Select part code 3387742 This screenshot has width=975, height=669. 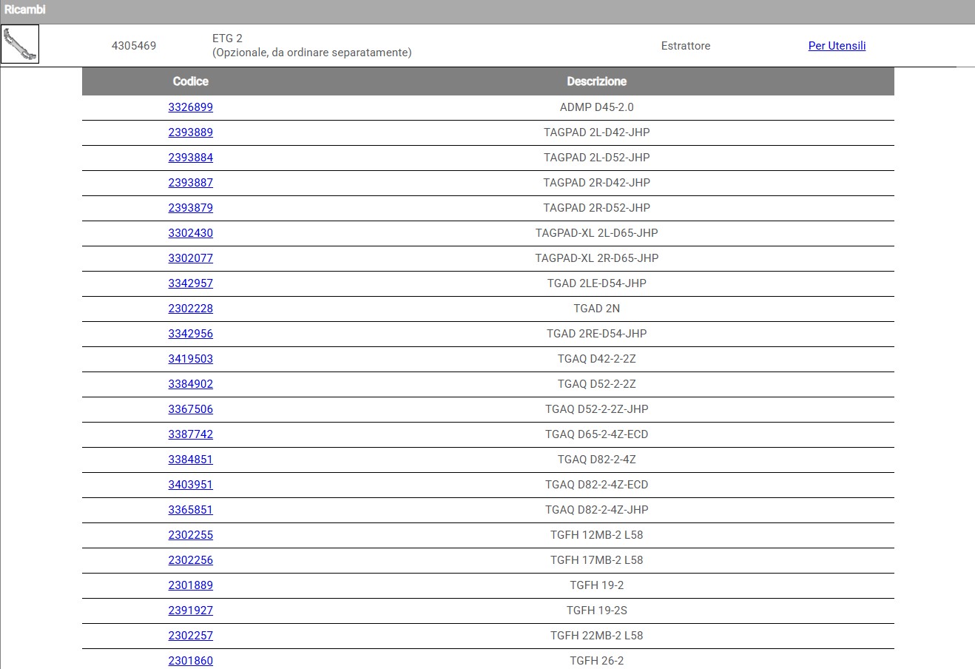tap(190, 434)
